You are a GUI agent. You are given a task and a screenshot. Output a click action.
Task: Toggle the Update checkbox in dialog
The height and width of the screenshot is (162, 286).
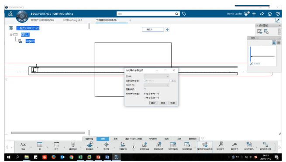(x=145, y=81)
